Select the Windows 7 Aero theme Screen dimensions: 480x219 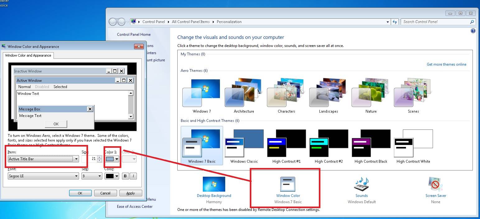pyautogui.click(x=201, y=96)
